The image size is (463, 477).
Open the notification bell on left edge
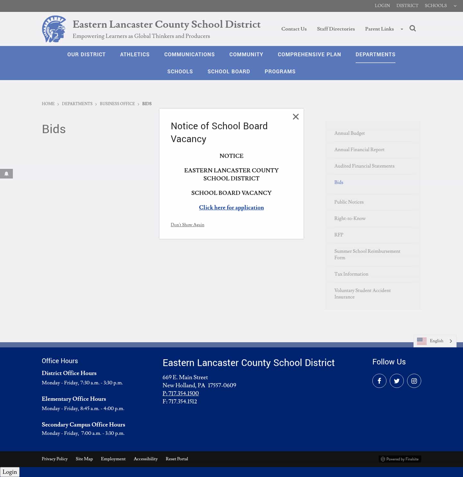[6, 174]
